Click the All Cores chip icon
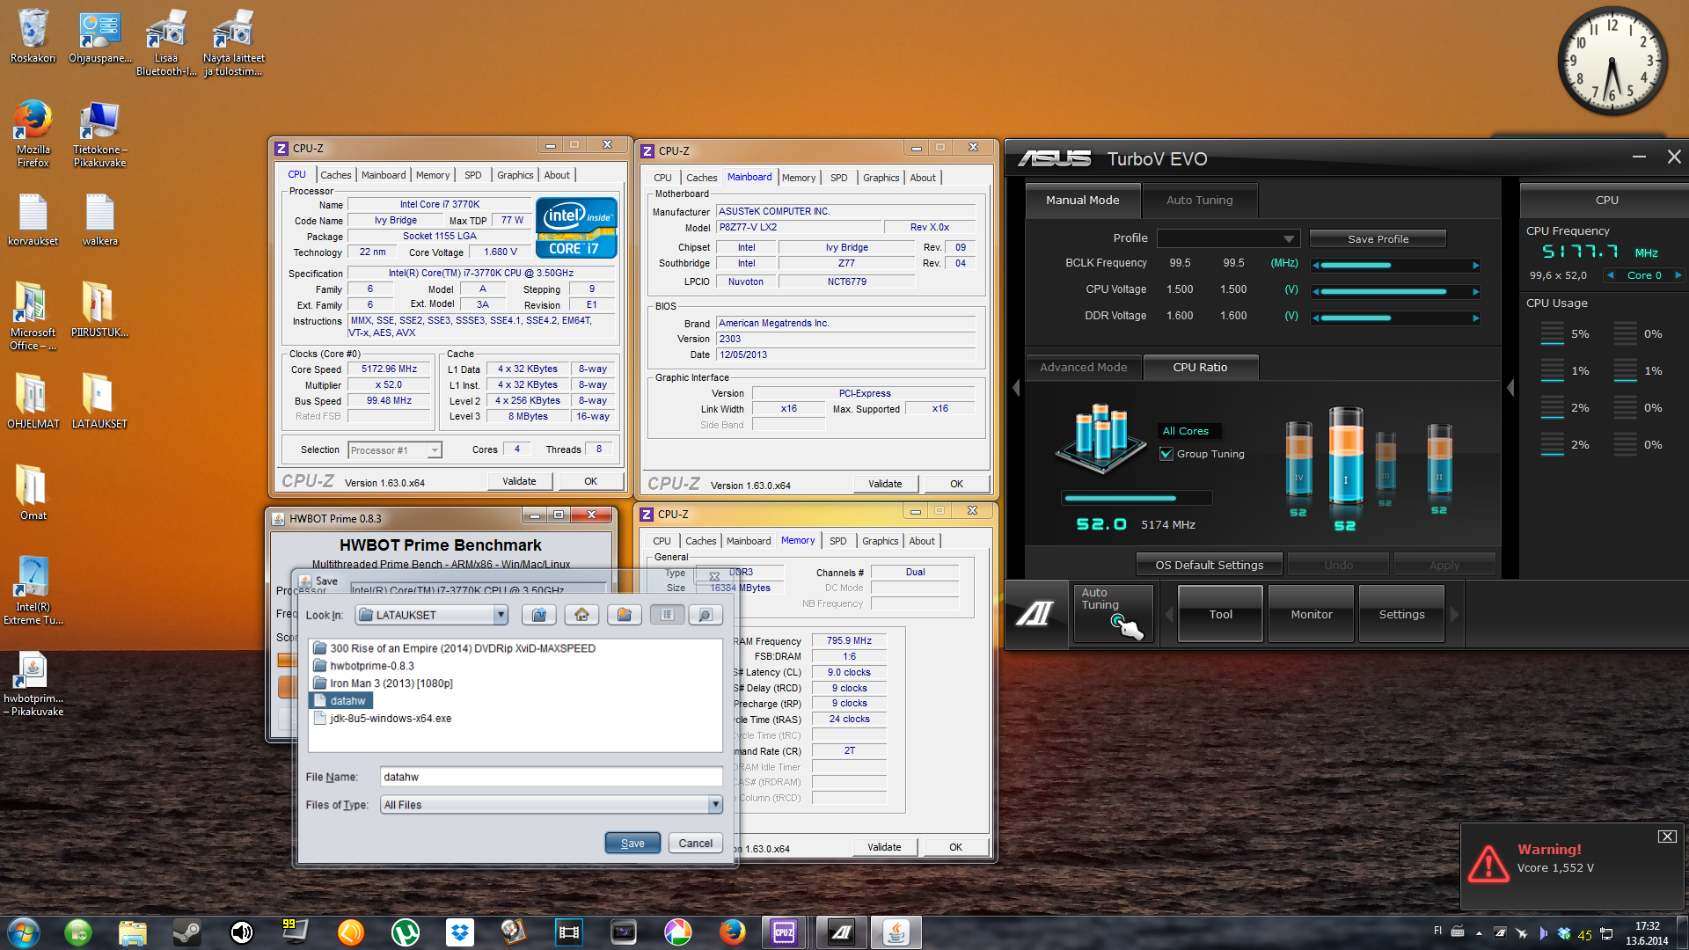 pos(1100,440)
